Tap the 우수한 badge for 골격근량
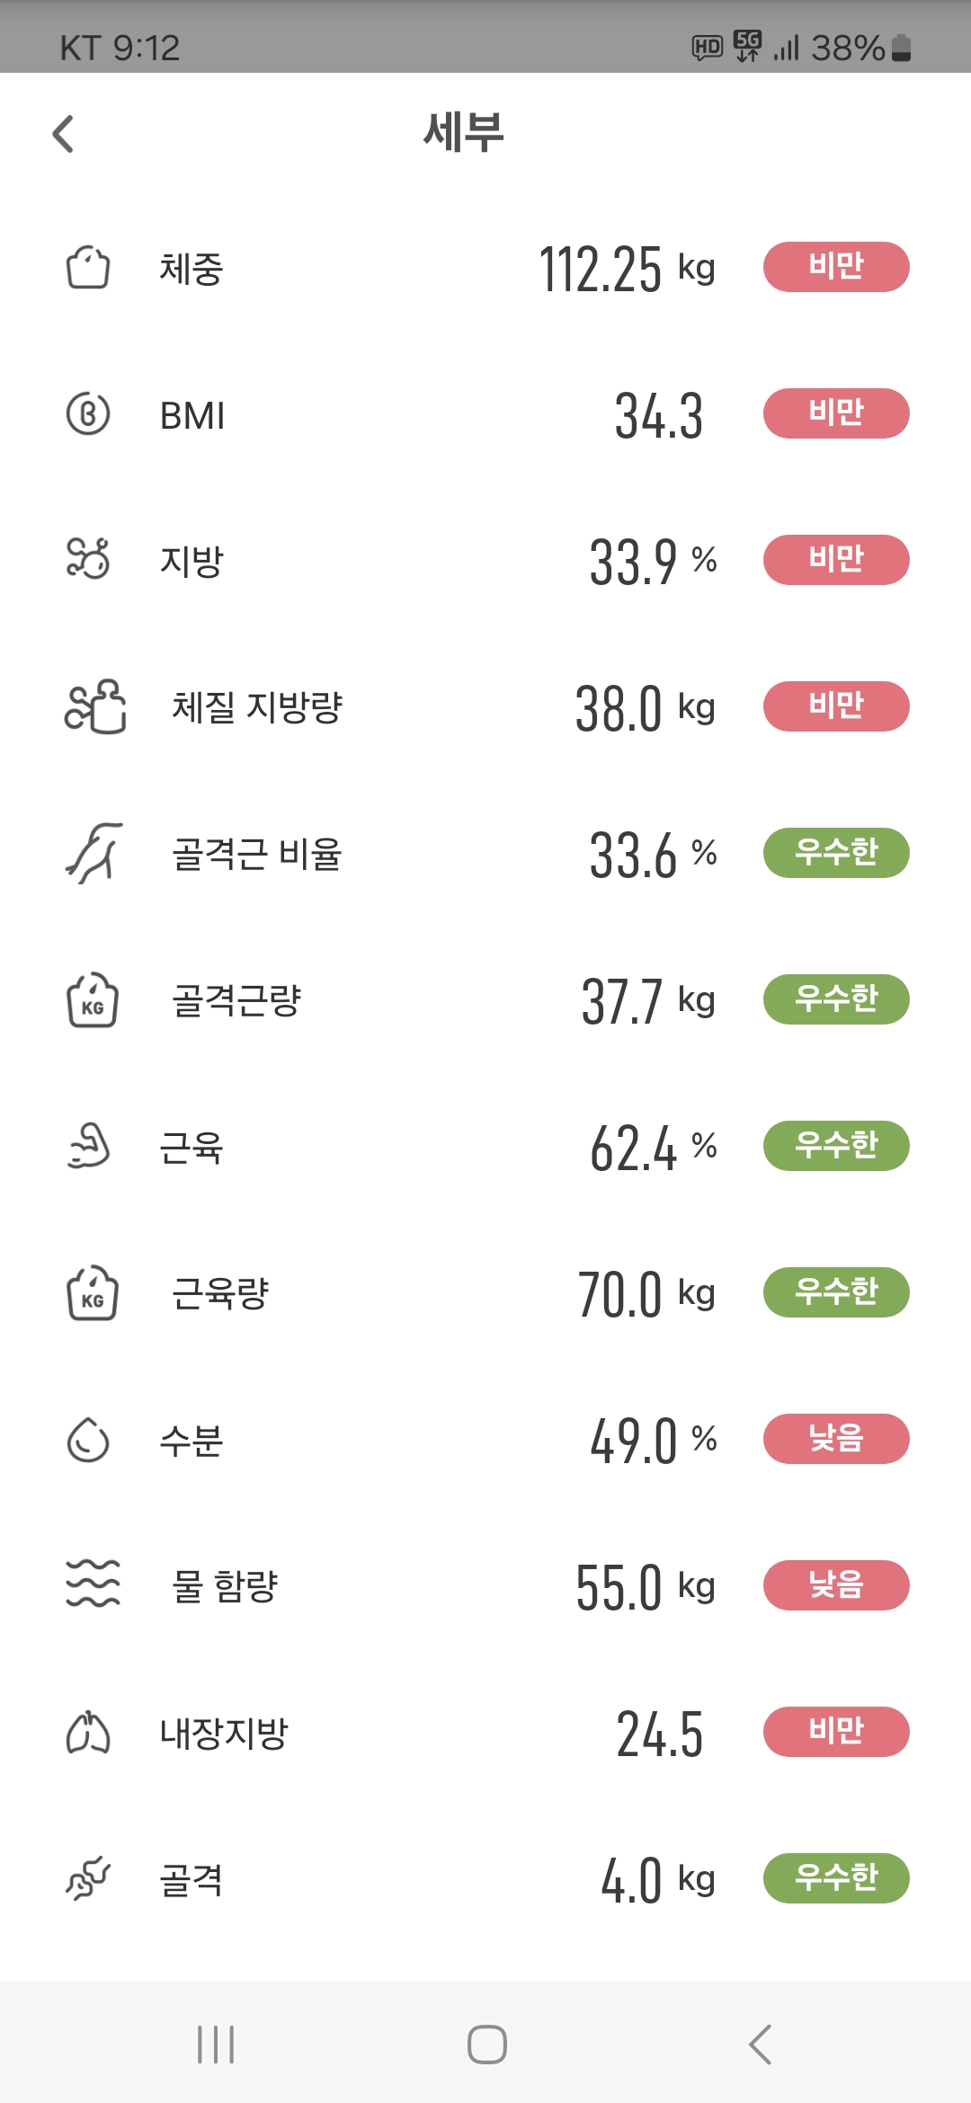971x2103 pixels. (x=836, y=999)
